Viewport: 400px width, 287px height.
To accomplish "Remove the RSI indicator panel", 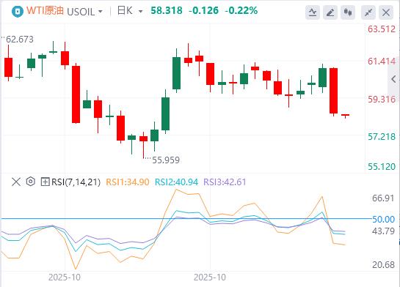I will pyautogui.click(x=16, y=182).
